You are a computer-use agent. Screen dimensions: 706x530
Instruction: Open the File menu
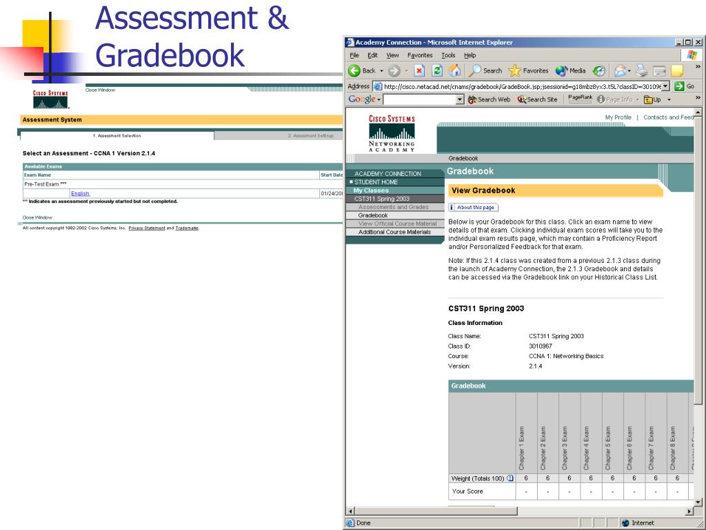(x=354, y=55)
